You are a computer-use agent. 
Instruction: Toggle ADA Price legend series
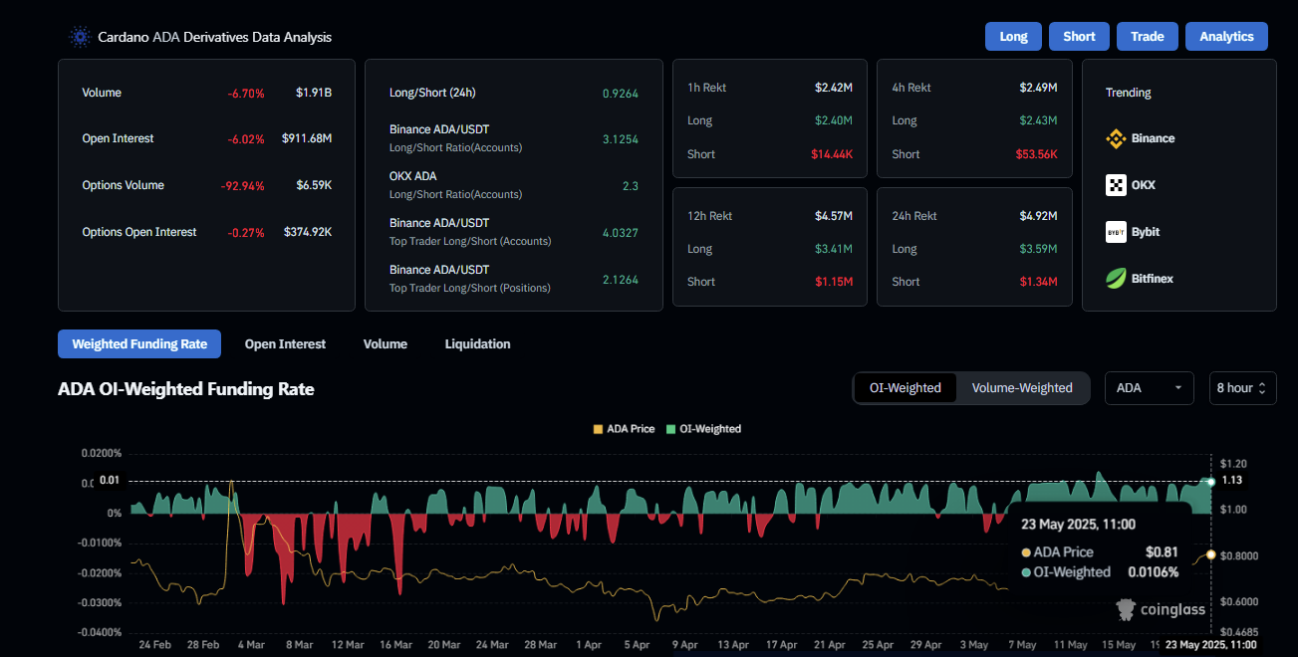click(x=624, y=429)
